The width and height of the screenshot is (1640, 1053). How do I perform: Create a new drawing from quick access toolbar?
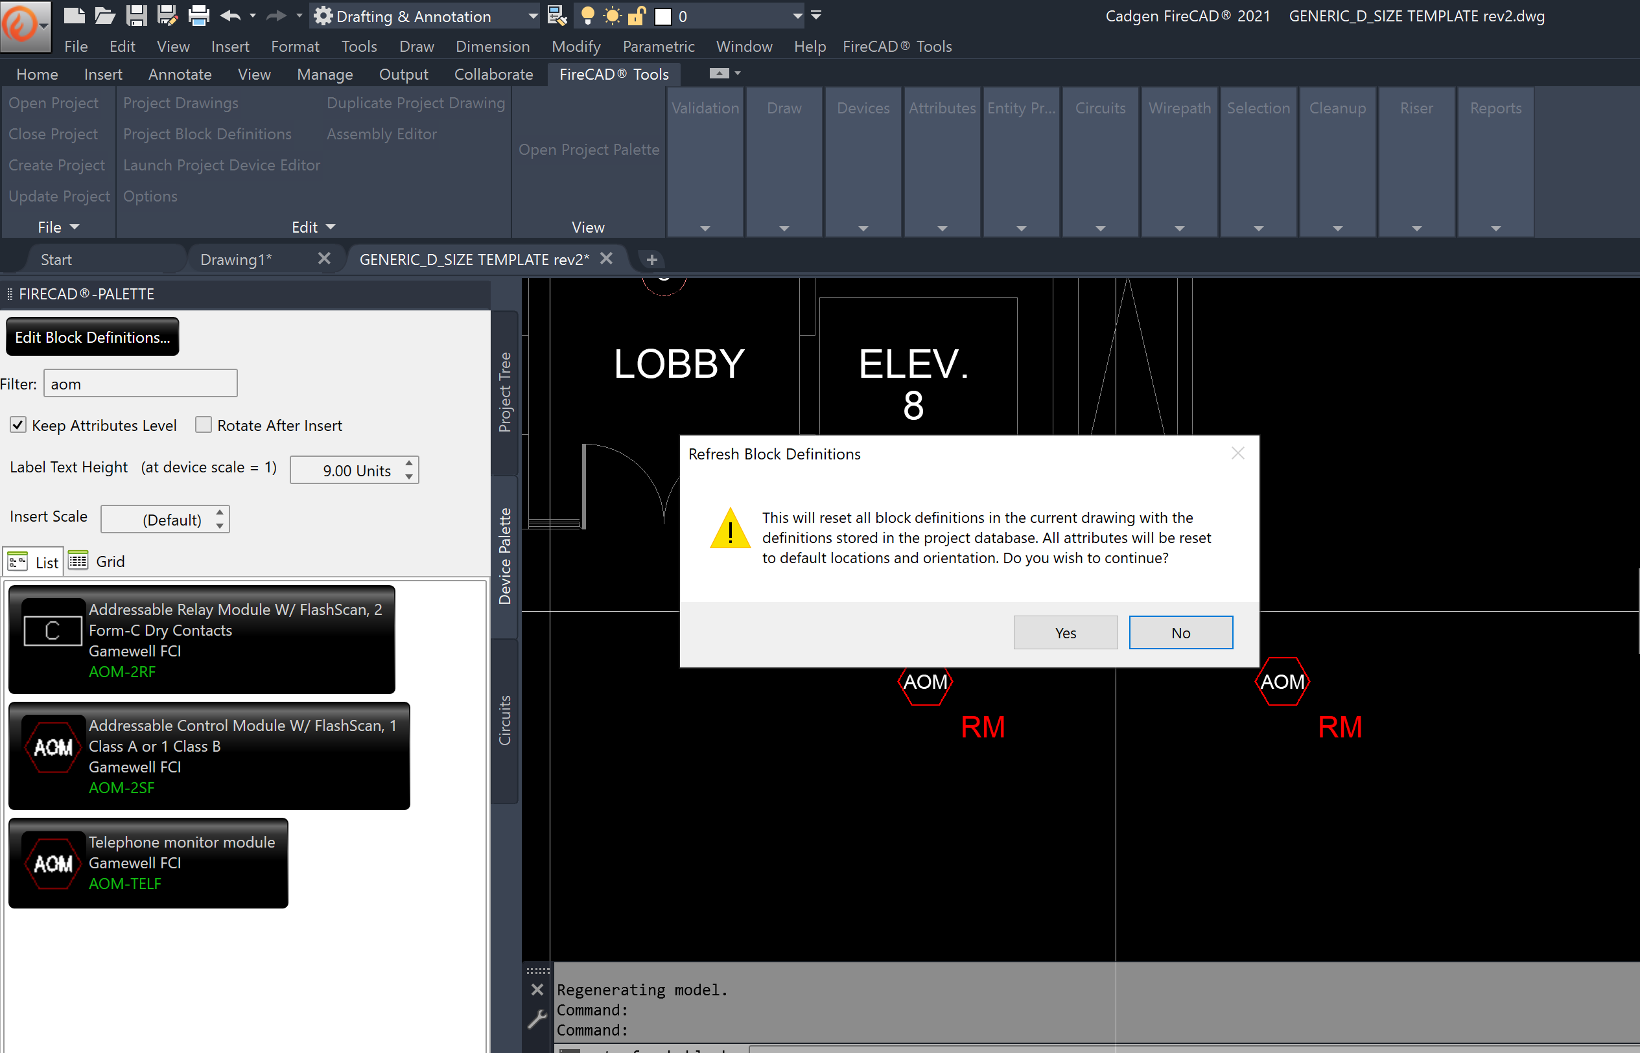[74, 16]
